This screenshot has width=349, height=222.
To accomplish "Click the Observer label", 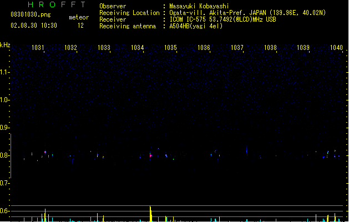I will click(113, 6).
